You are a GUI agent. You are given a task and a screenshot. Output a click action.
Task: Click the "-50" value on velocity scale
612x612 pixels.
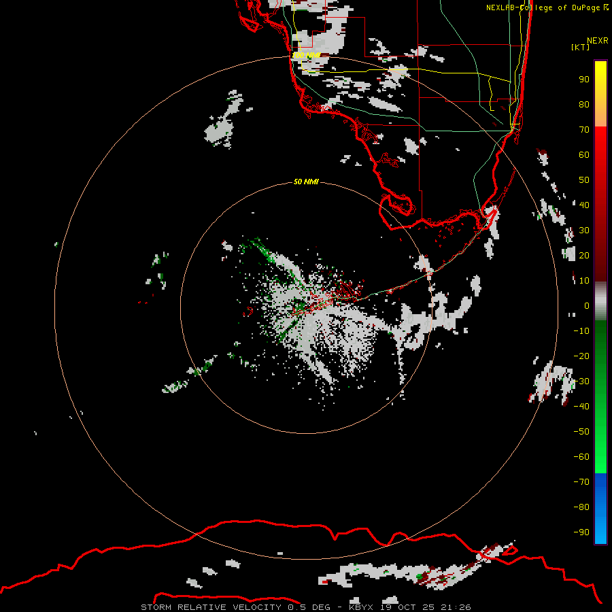(x=581, y=432)
